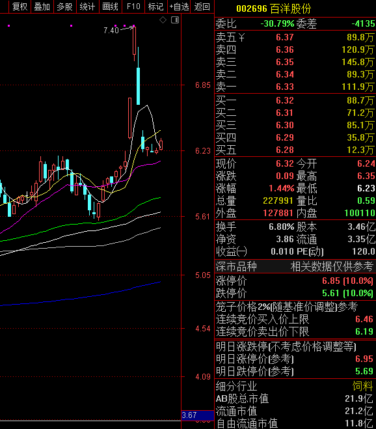Viewport: 376px width, 429px height.
Task: Add stock via +自选 button
Action: tap(179, 7)
